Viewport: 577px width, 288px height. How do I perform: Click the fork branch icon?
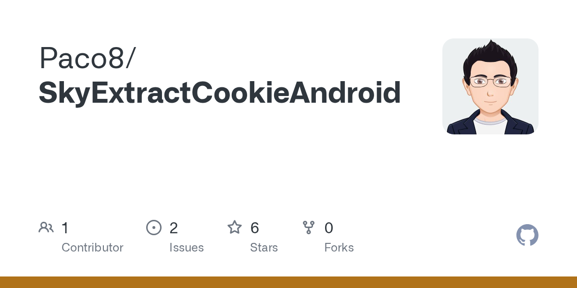[309, 228]
